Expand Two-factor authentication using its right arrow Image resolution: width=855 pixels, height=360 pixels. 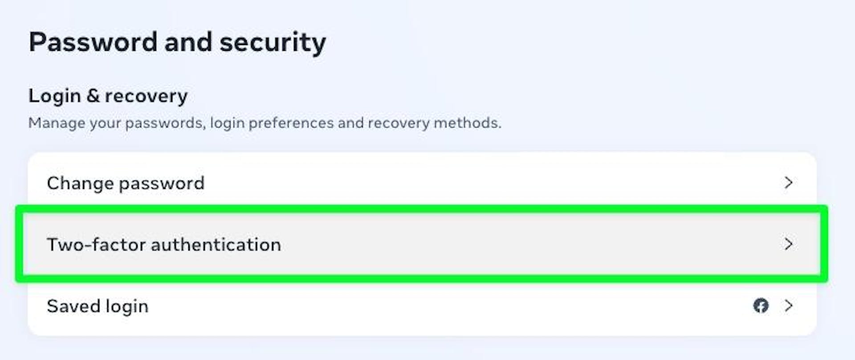[x=788, y=244]
